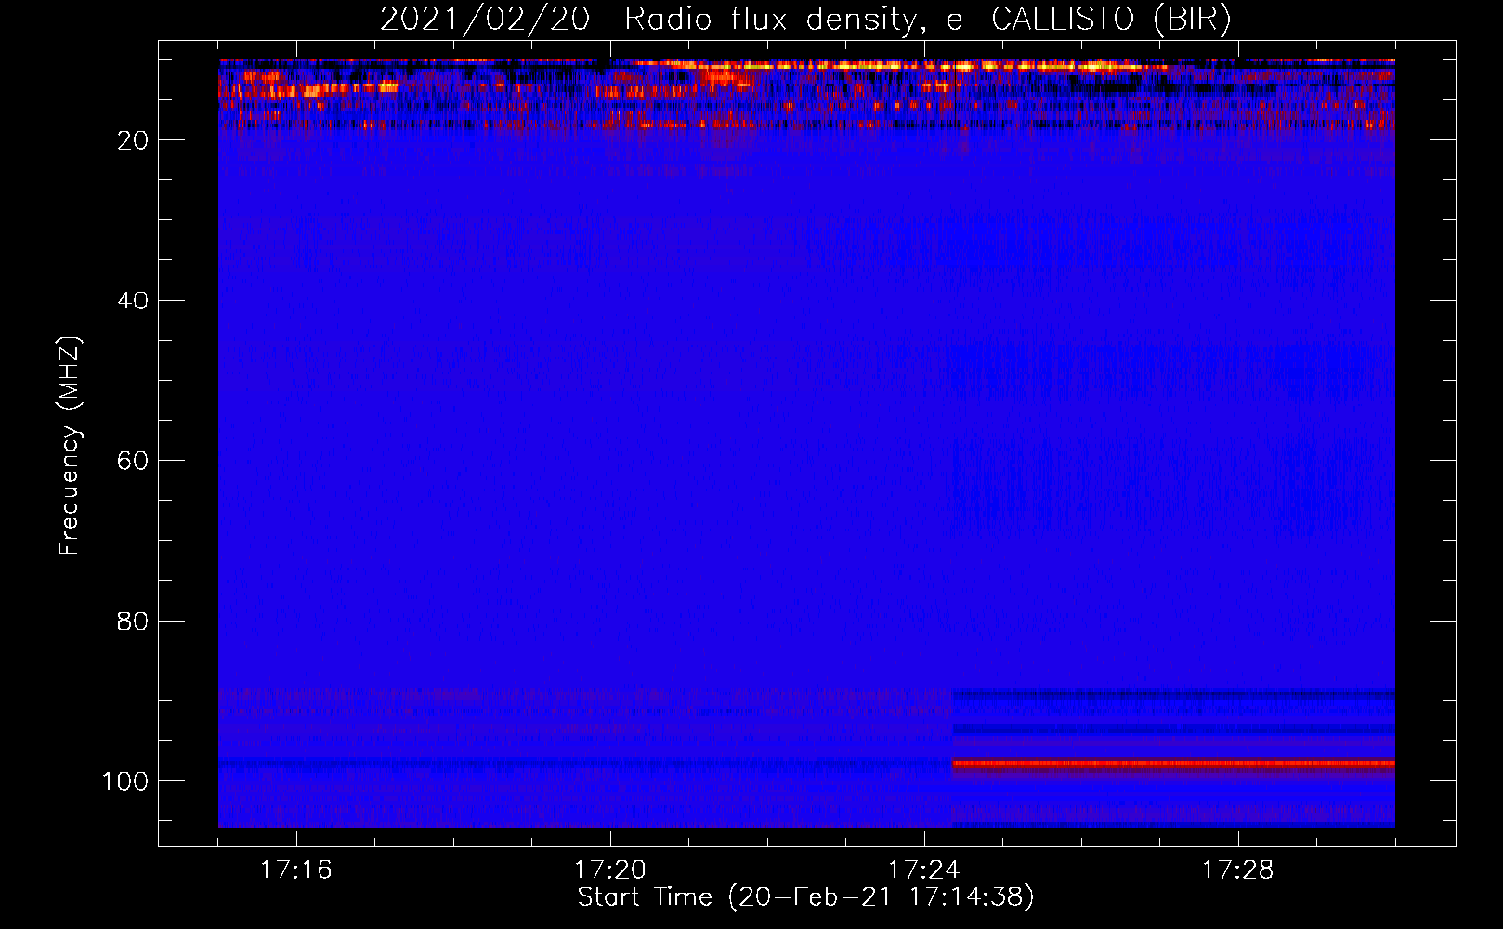Viewport: 1503px width, 929px height.
Task: Click the '80' frequency tick label
Action: pyautogui.click(x=133, y=621)
